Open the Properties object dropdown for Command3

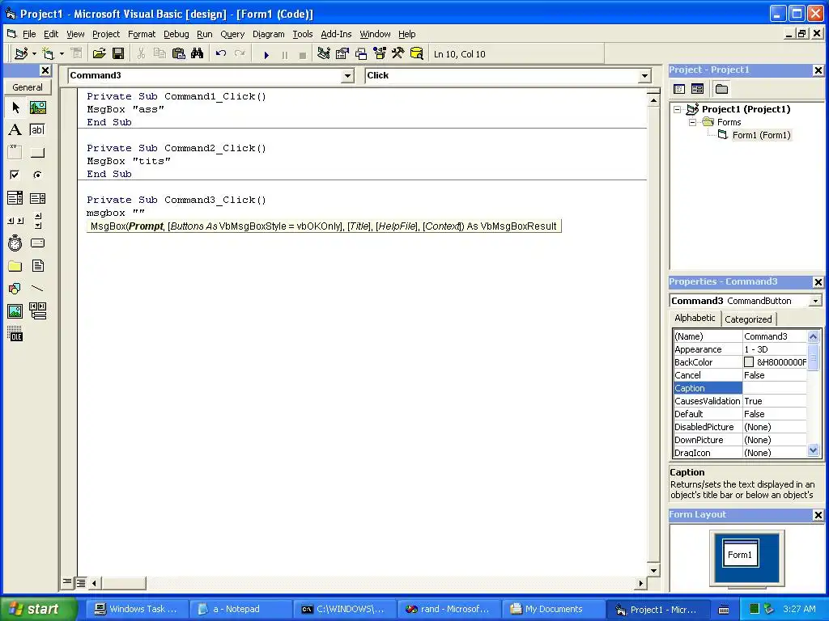[x=815, y=301]
